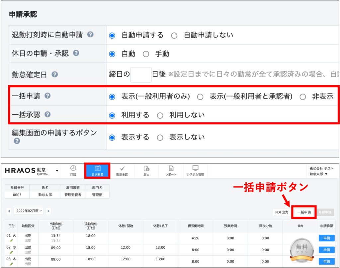
Task: Click the 打刻 clock icon
Action: (x=73, y=168)
